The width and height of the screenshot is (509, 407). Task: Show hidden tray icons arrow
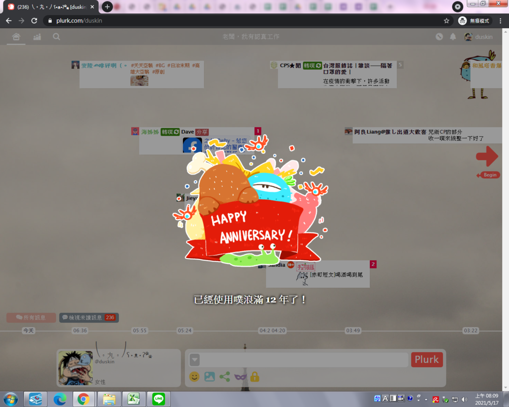pos(426,400)
